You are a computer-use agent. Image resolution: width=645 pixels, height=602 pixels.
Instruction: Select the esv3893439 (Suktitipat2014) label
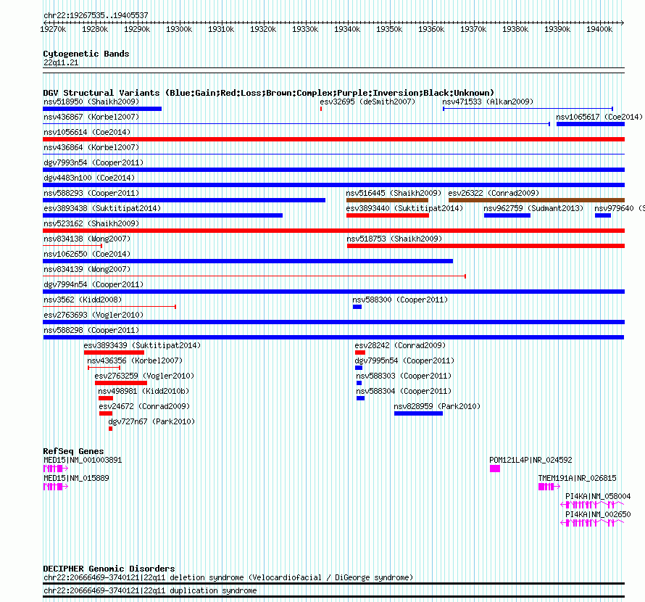[x=142, y=345]
